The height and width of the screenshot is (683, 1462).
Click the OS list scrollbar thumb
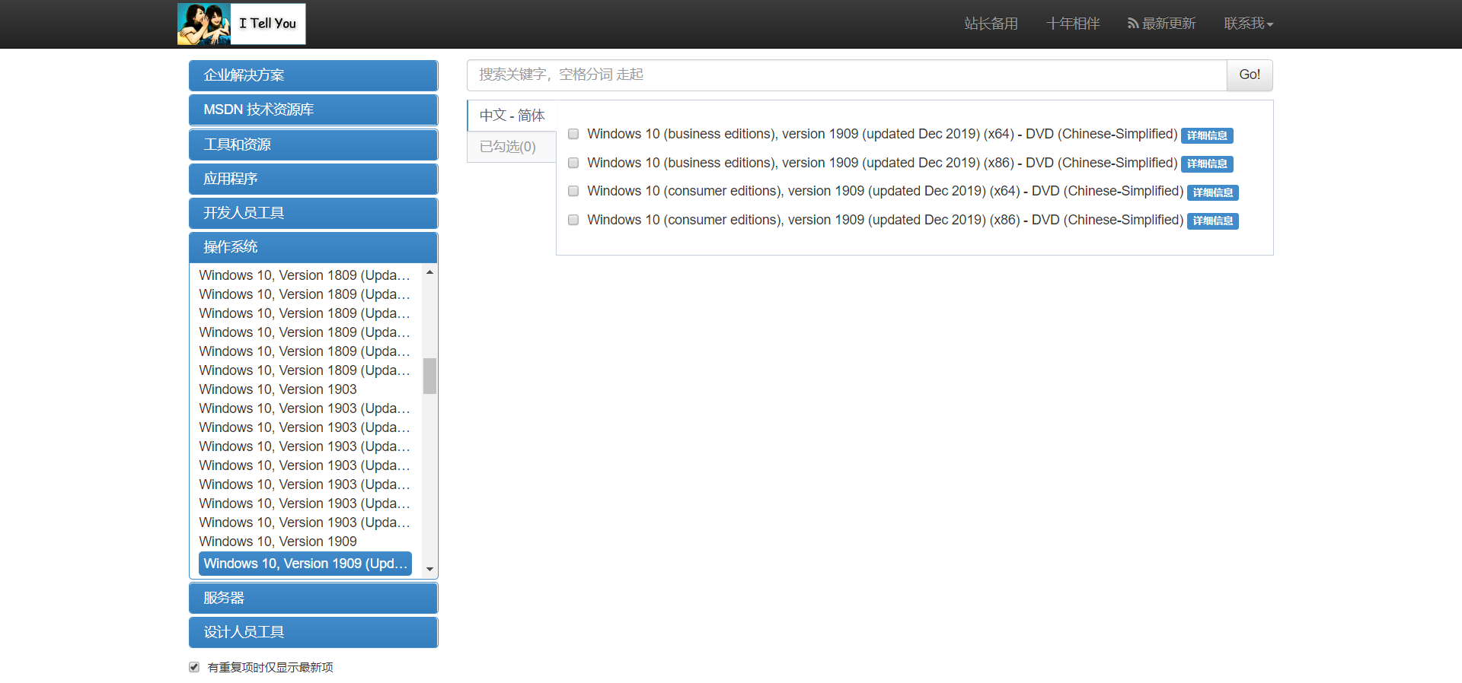pyautogui.click(x=429, y=376)
